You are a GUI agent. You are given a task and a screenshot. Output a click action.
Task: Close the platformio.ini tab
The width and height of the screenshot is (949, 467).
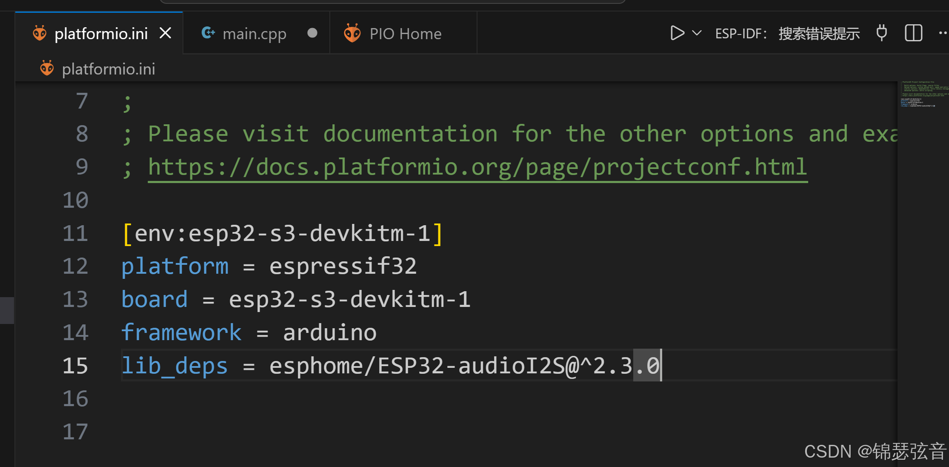[166, 33]
